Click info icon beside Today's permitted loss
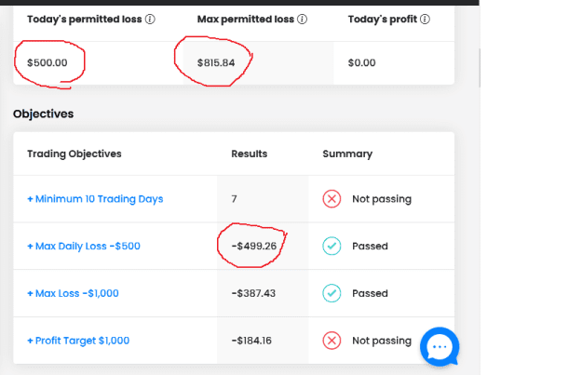The height and width of the screenshot is (375, 582). (x=150, y=19)
